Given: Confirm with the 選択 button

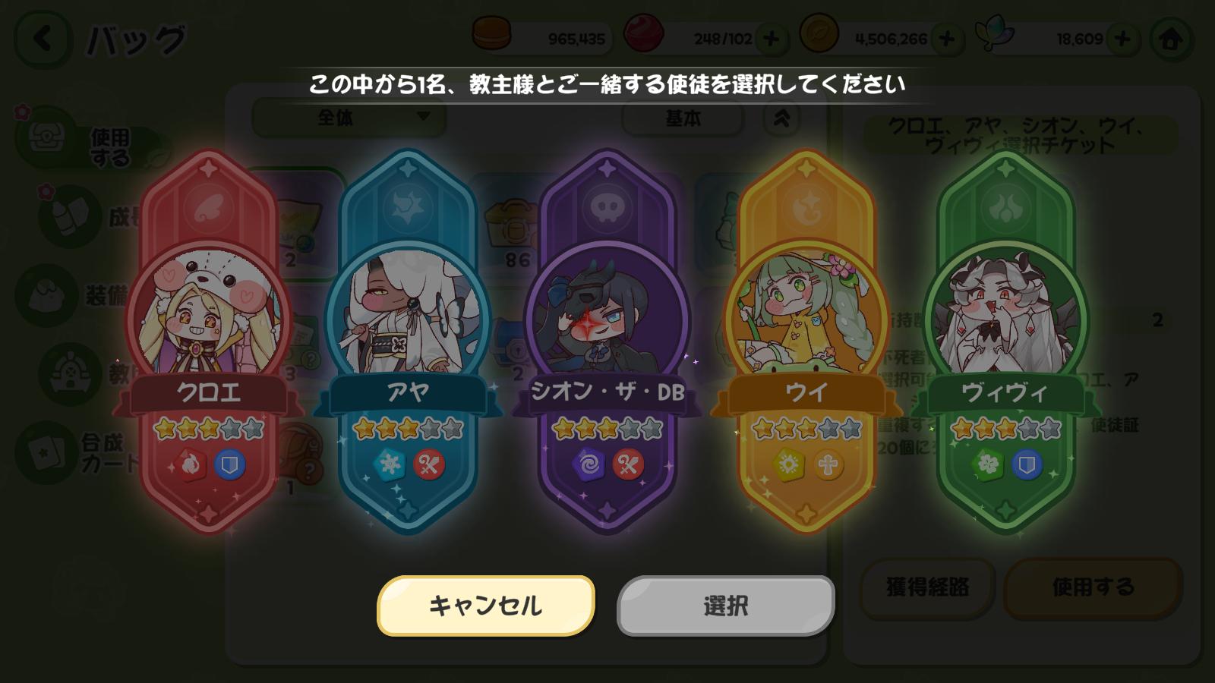Looking at the screenshot, I should pos(726,606).
